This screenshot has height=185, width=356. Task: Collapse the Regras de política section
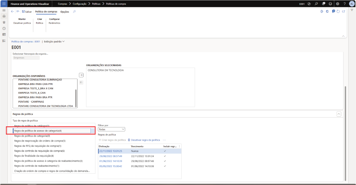[x=338, y=114]
